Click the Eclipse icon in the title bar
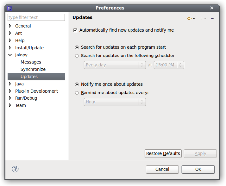The image size is (226, 186). pyautogui.click(x=10, y=8)
